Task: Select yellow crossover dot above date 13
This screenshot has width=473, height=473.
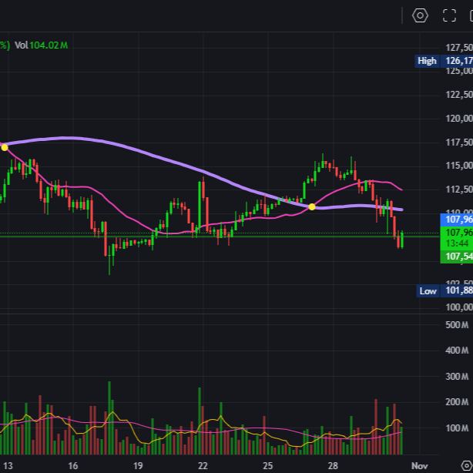Action: [x=5, y=147]
